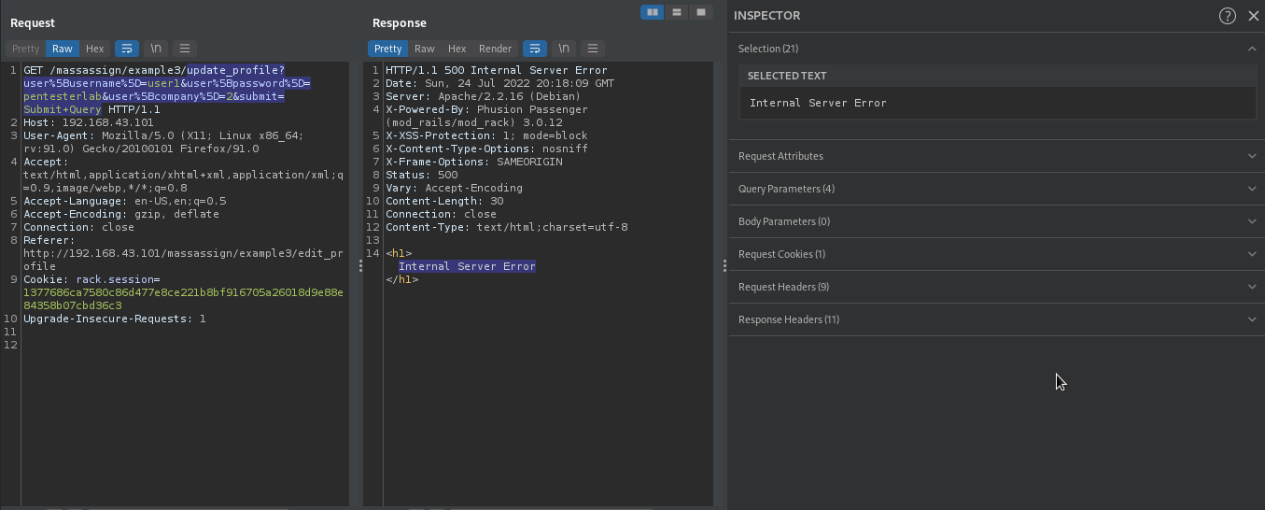Click 'Content-Type: text/html;charset=utf-8' header
Viewport: 1265px width, 510px height.
(507, 227)
